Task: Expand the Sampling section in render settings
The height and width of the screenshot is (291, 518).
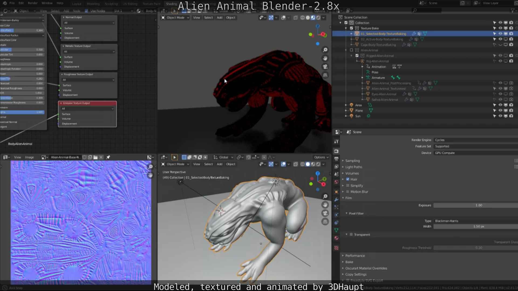Action: (352, 161)
